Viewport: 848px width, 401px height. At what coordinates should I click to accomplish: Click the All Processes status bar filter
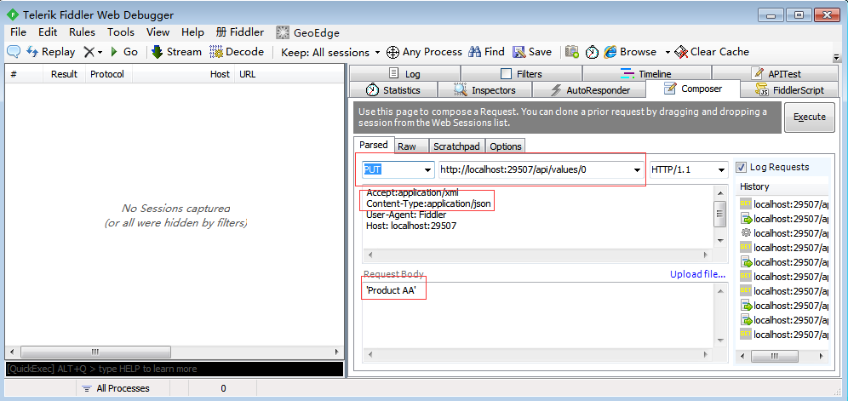click(x=116, y=388)
